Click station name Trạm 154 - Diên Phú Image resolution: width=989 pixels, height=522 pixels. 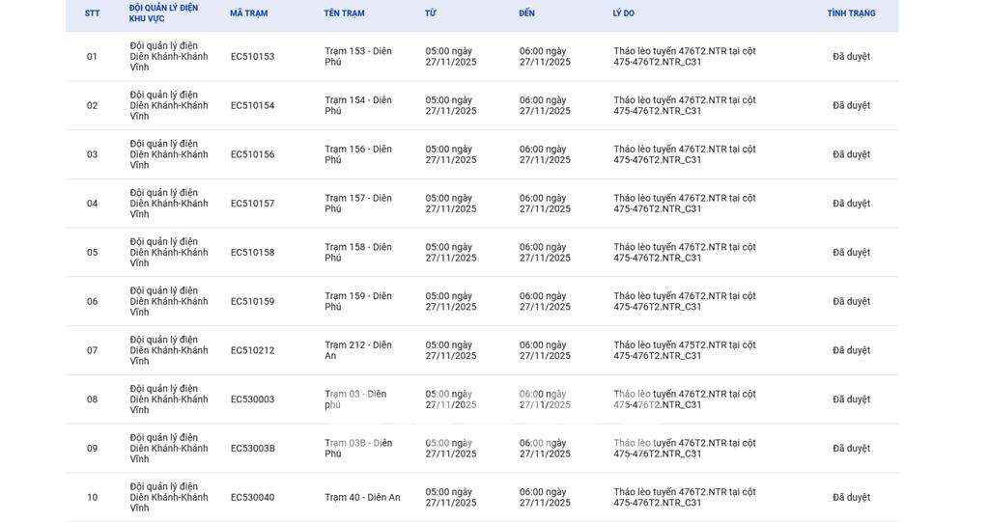tap(357, 105)
